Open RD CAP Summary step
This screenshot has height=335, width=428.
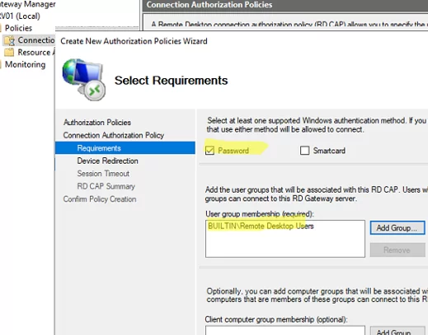pyautogui.click(x=106, y=186)
